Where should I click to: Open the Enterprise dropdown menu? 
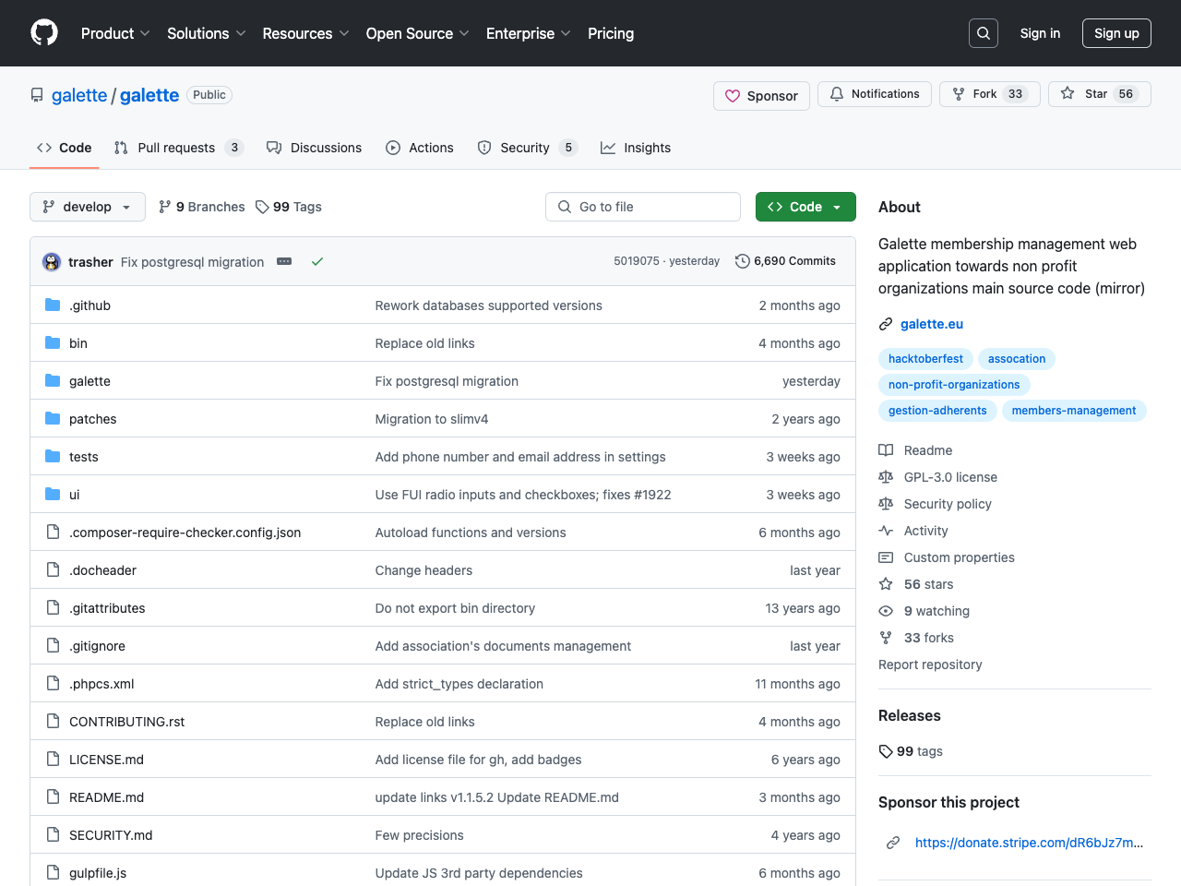coord(529,33)
